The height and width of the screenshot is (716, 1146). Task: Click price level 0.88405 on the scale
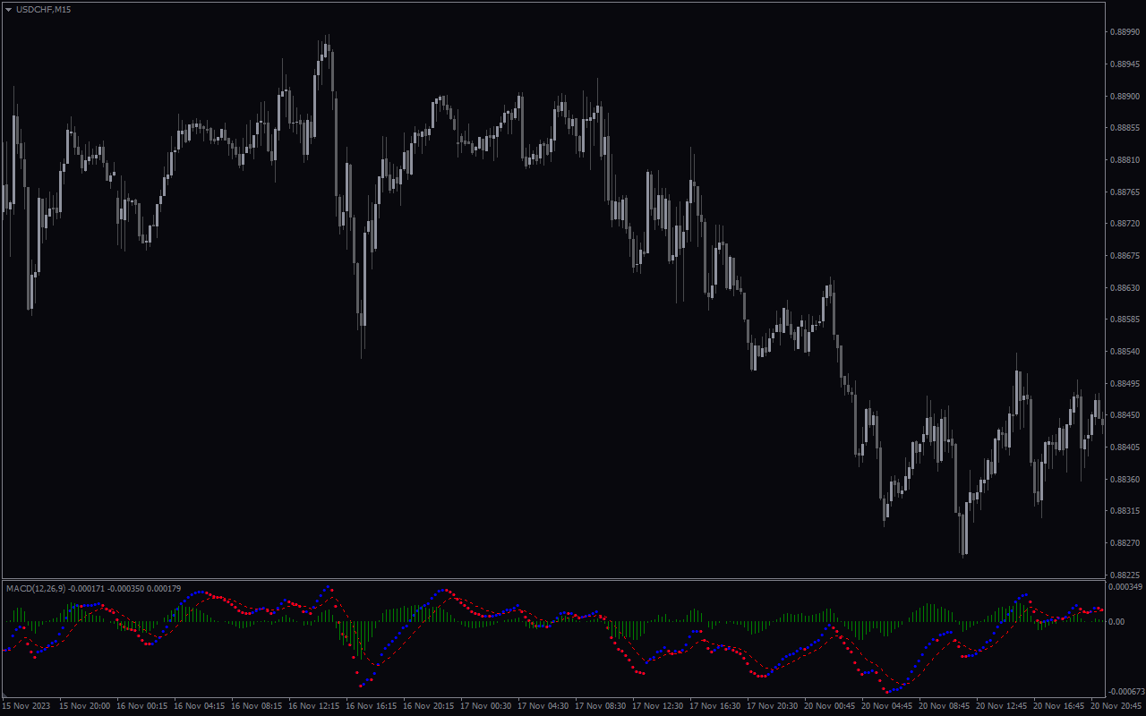pos(1125,447)
